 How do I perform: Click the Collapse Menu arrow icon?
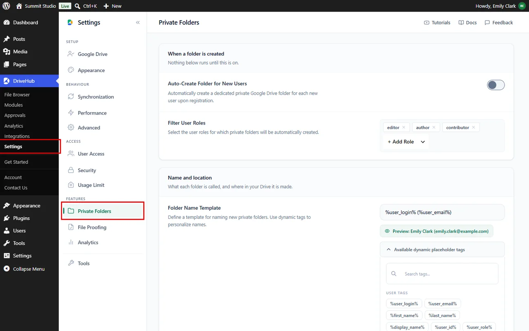(x=7, y=269)
